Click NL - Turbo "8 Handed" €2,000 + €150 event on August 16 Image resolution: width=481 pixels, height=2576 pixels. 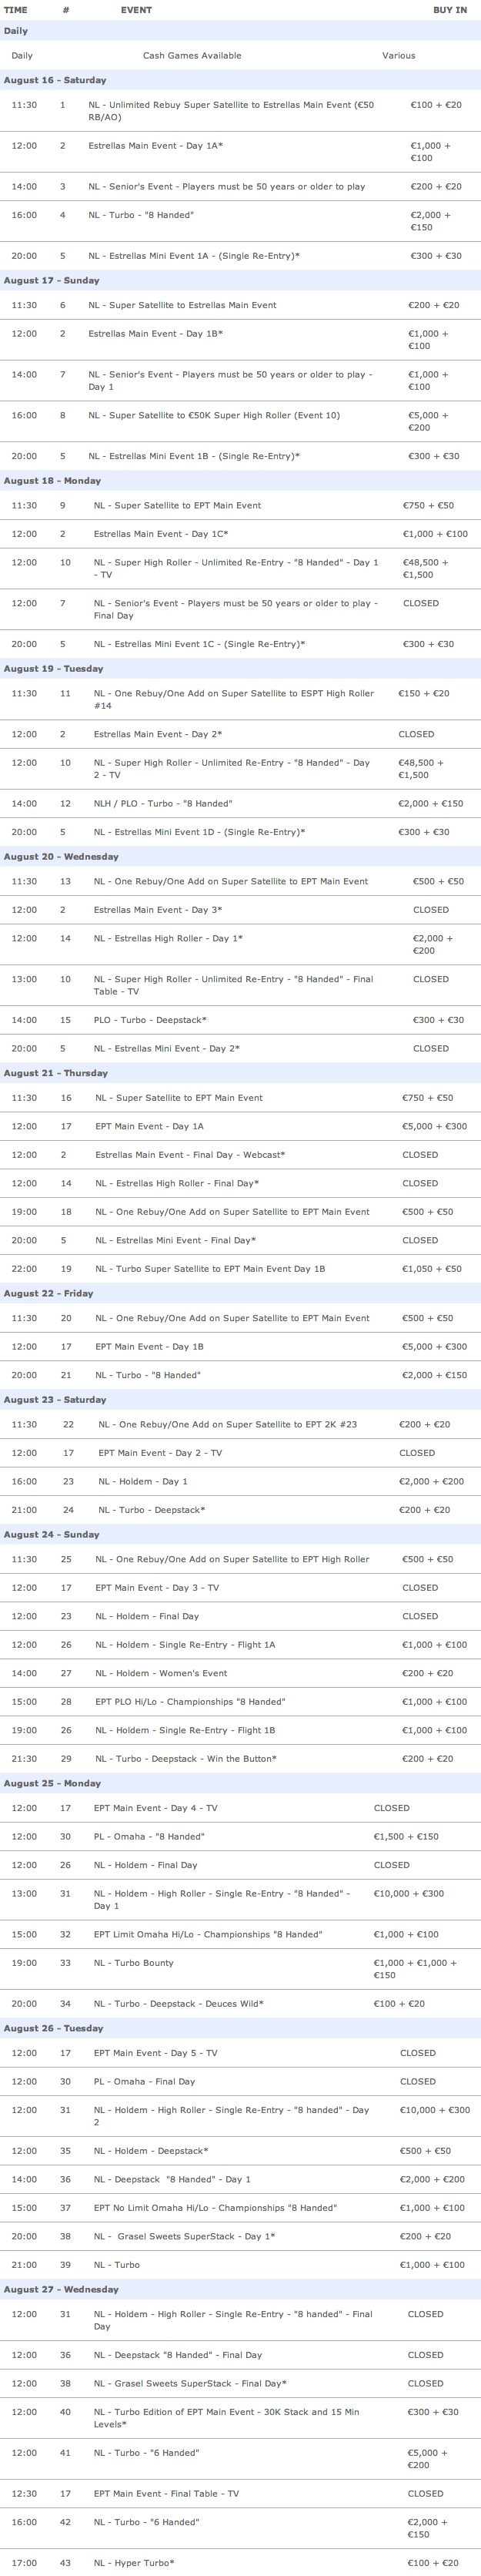[x=240, y=221]
